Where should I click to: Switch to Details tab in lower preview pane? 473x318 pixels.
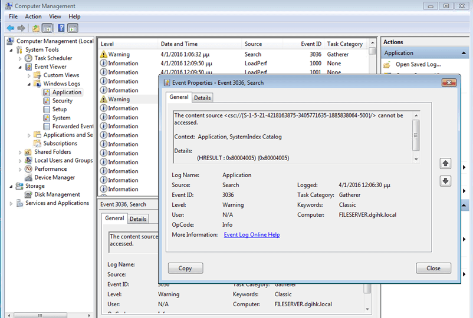(x=138, y=219)
